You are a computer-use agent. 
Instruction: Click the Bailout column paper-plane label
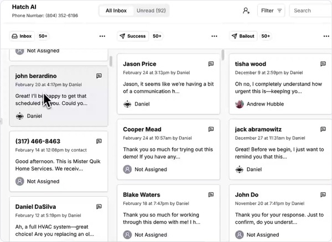(x=243, y=36)
